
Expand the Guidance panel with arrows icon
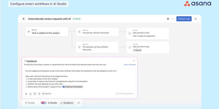[134, 61]
